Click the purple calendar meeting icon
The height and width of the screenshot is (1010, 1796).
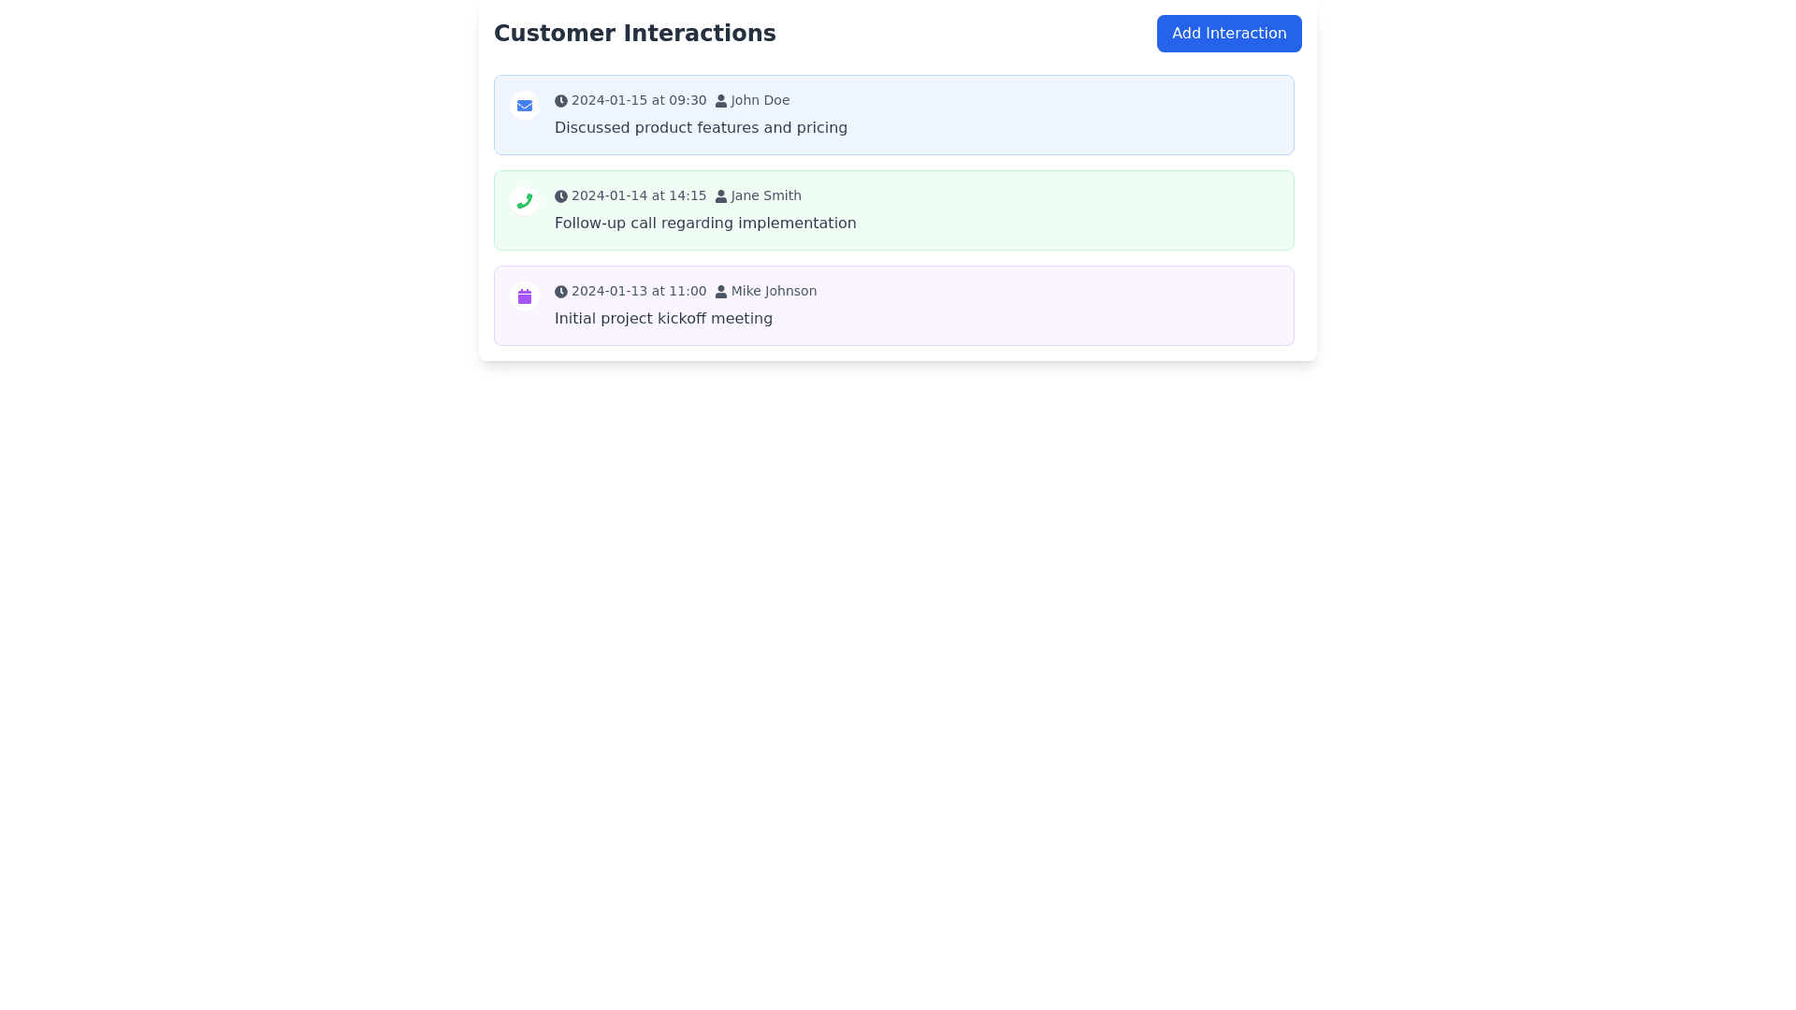pyautogui.click(x=525, y=296)
